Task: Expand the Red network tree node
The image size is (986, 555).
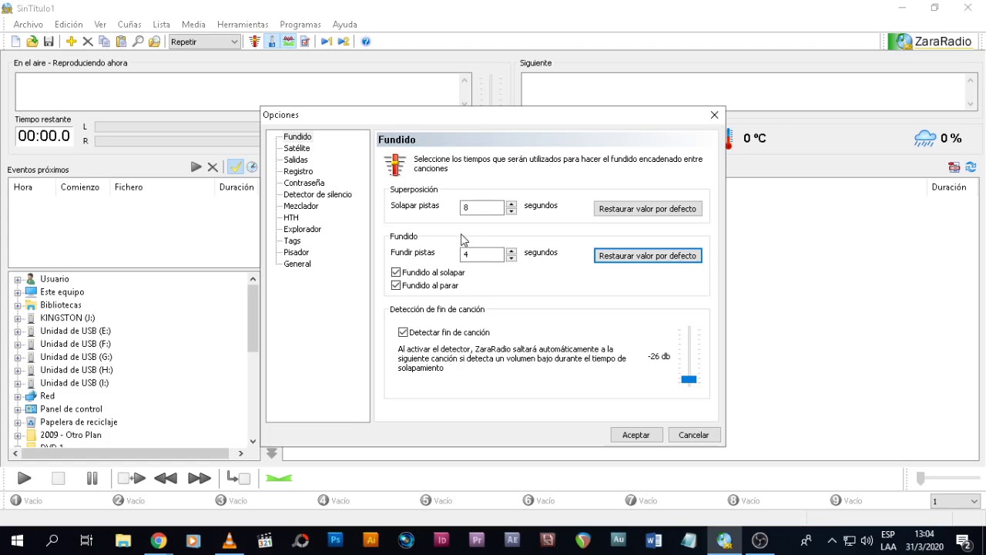Action: (18, 396)
